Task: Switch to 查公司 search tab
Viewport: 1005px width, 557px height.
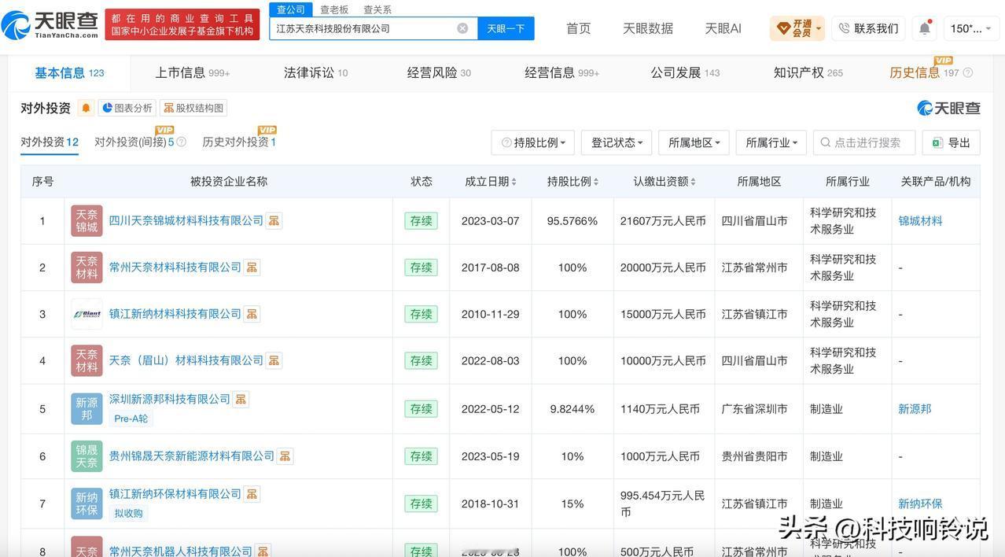Action: 291,9
